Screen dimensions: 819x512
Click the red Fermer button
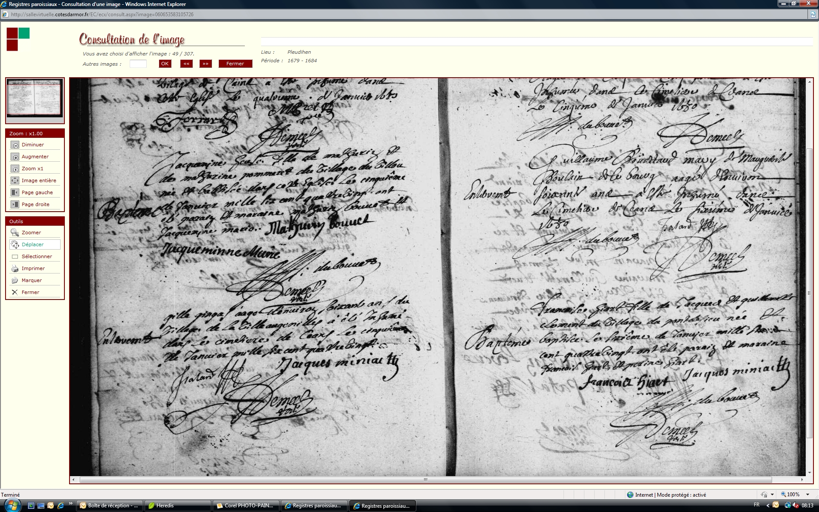[235, 64]
